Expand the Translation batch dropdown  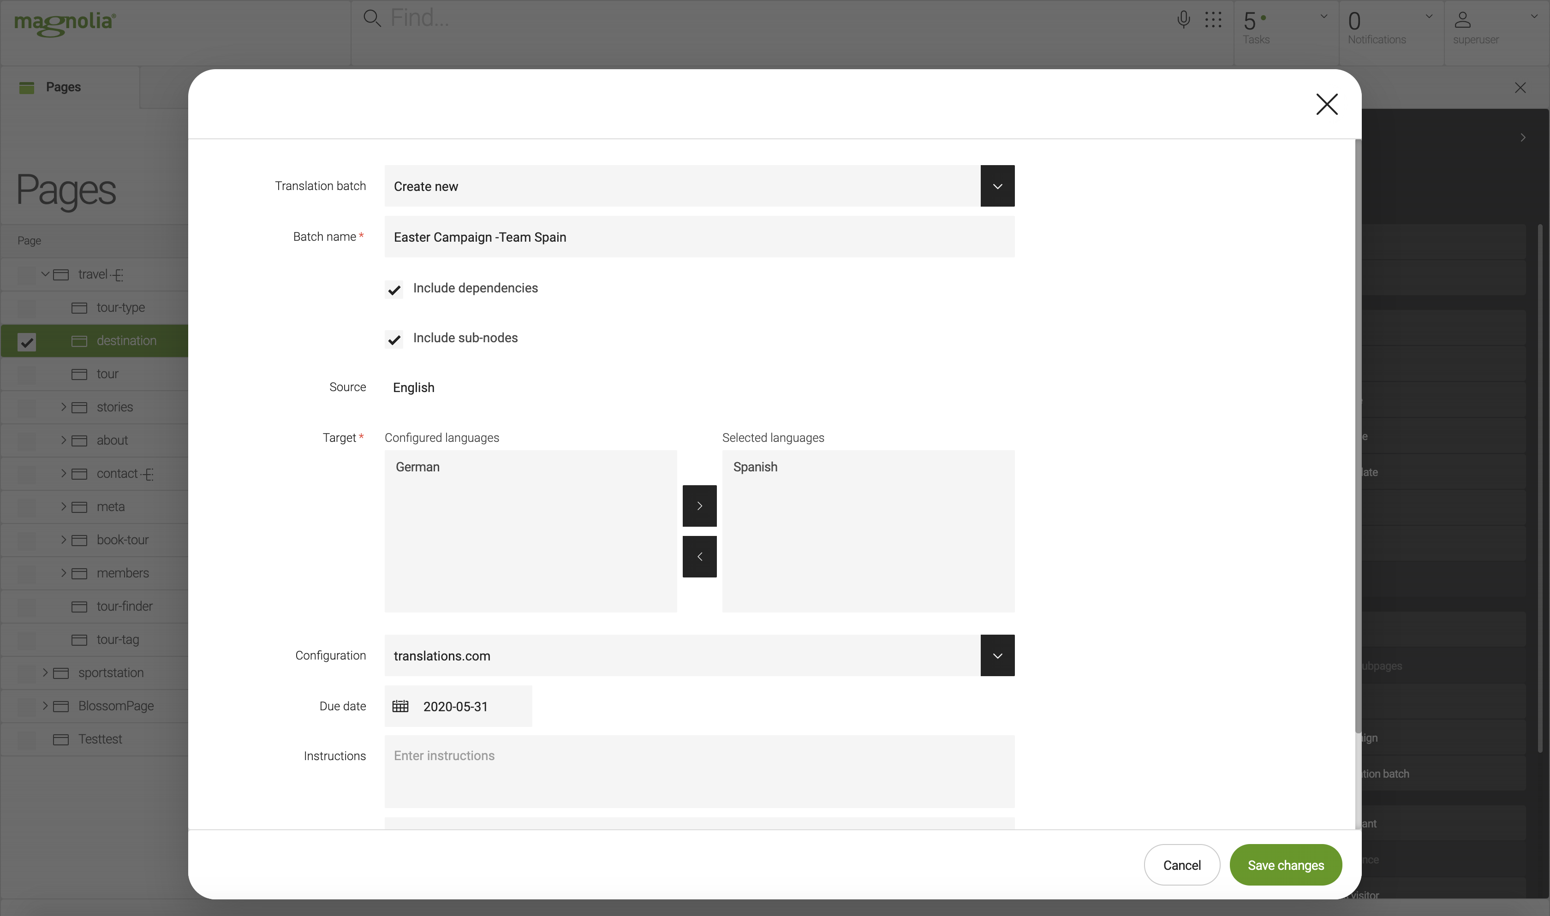click(997, 185)
